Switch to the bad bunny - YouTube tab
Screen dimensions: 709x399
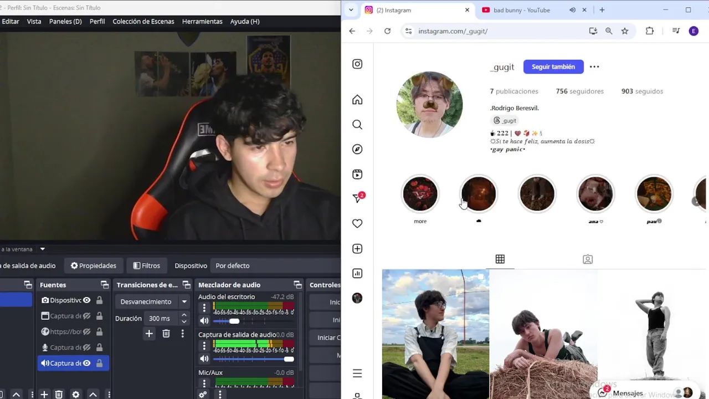522,10
